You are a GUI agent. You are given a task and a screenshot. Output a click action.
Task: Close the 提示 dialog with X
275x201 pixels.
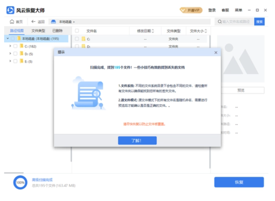click(x=216, y=52)
